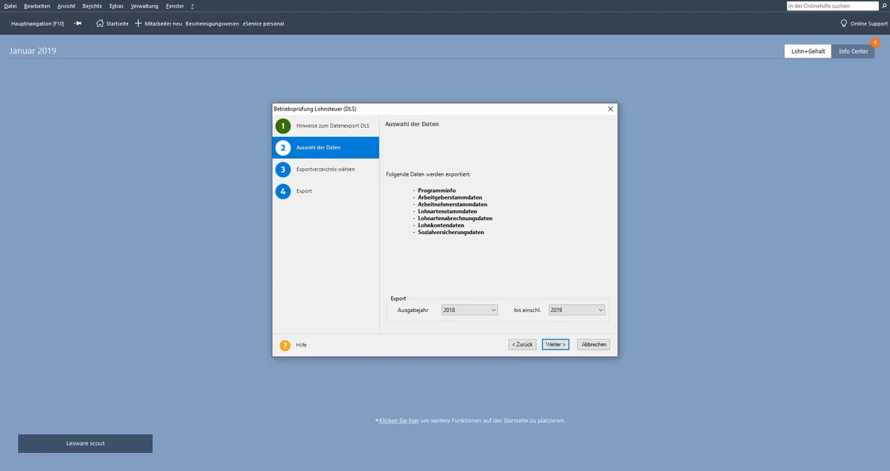
Task: Click the Klicken Sie hier link
Action: point(399,420)
